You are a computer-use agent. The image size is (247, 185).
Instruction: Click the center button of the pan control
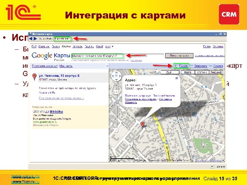coord(116,76)
